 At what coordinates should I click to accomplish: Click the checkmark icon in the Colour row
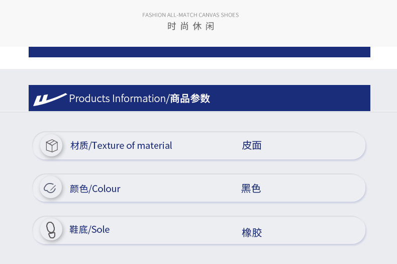[50, 188]
